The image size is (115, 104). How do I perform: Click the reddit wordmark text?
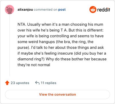(103, 10)
